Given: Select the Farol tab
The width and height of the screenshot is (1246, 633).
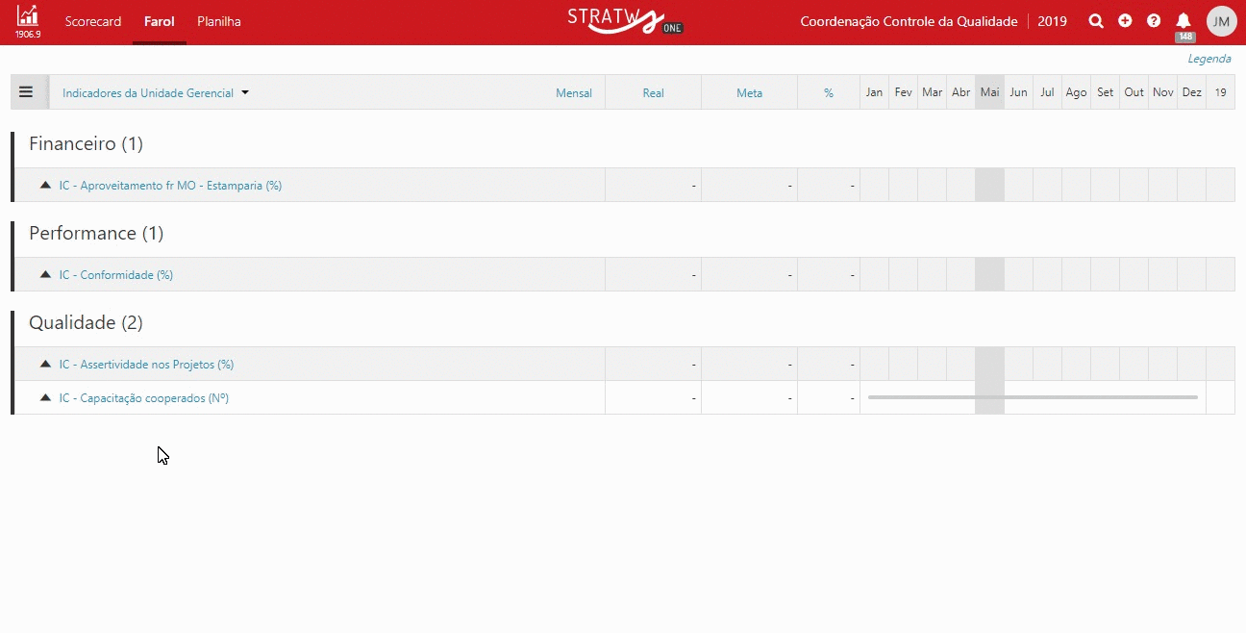Looking at the screenshot, I should click(x=160, y=21).
